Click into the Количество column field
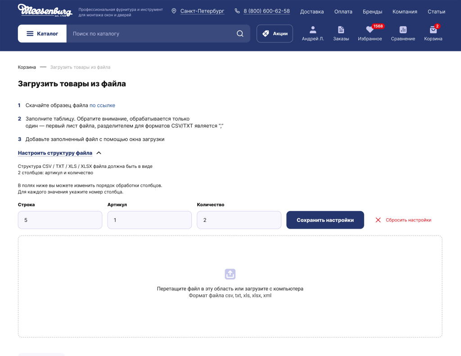Screen dimensions: 461x356 tap(239, 220)
